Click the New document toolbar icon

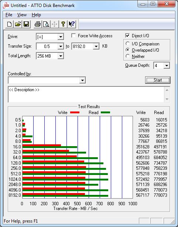[9, 24]
